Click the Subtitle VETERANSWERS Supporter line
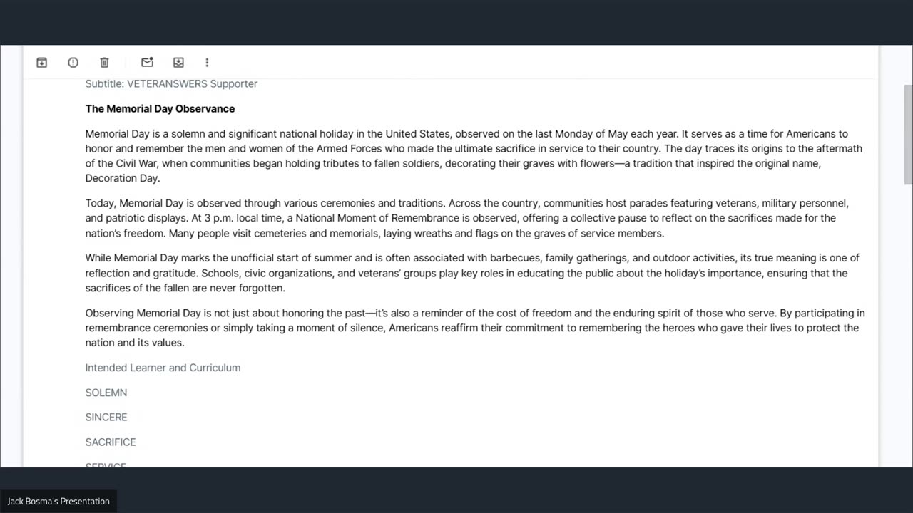Image resolution: width=913 pixels, height=513 pixels. coord(171,84)
